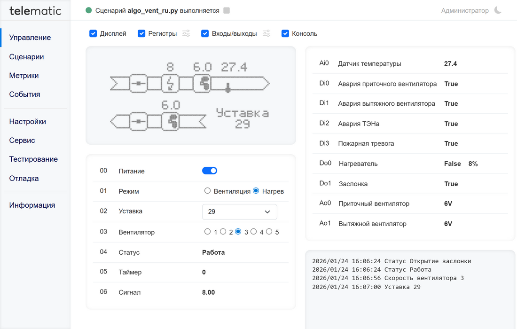The height and width of the screenshot is (329, 517).
Task: Open Inputs/Outputs settings sliders icon
Action: [x=266, y=33]
